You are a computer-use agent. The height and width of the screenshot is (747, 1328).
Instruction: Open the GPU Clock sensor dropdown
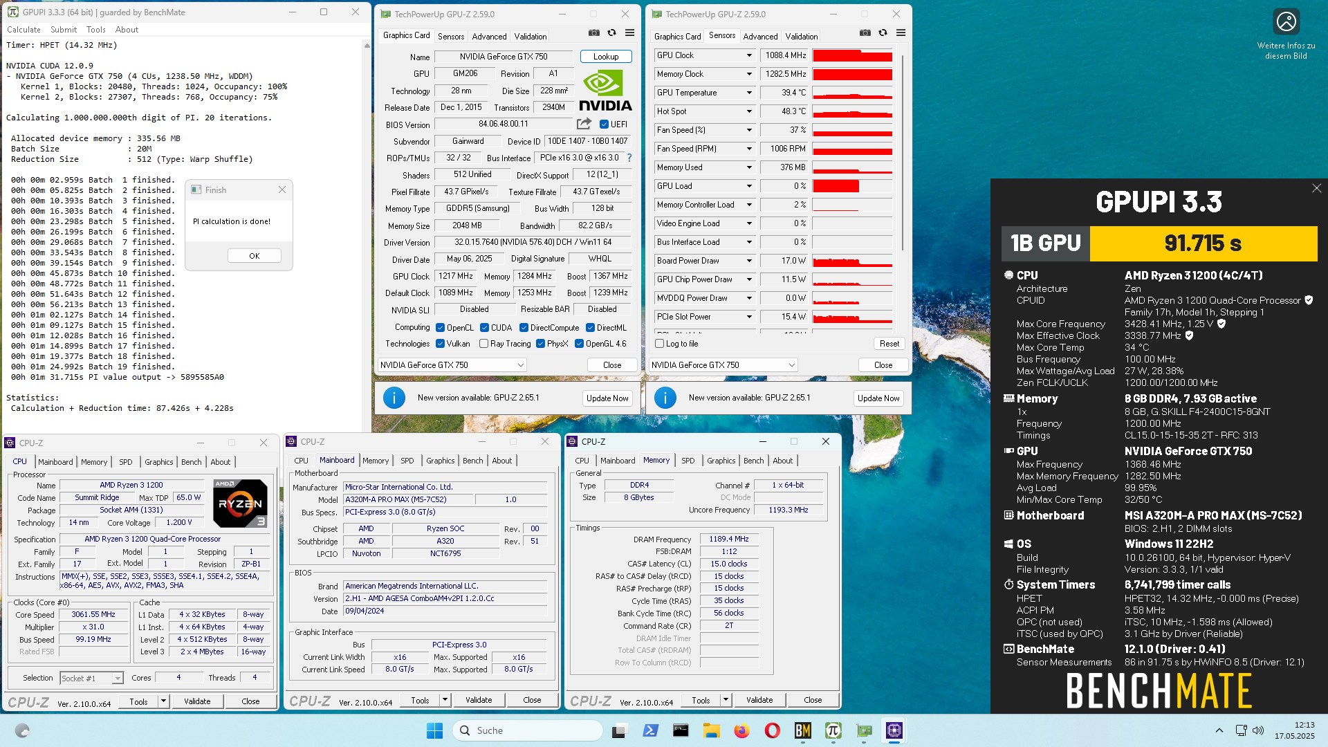[x=748, y=55]
